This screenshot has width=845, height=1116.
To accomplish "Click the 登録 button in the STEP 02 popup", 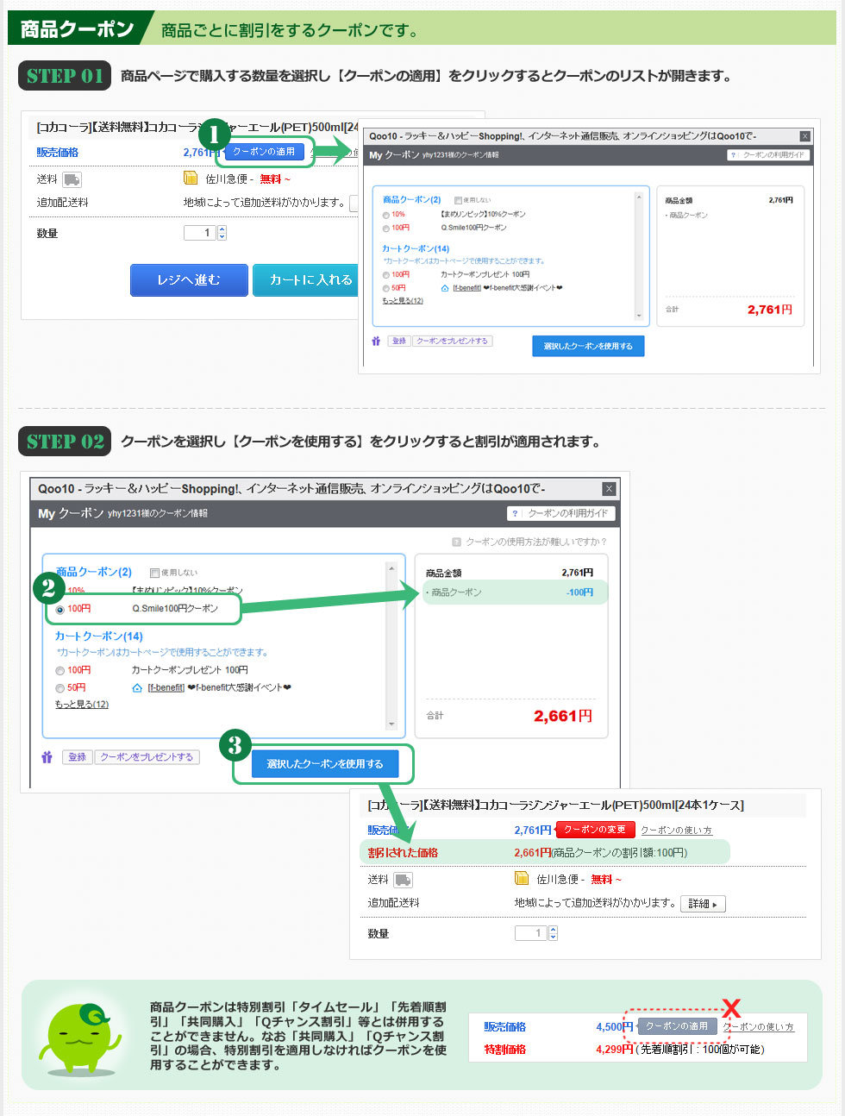I will tap(78, 757).
